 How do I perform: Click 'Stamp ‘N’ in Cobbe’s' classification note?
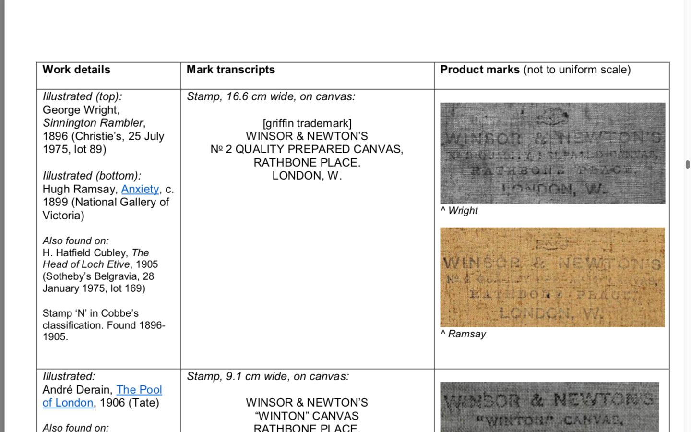click(90, 313)
